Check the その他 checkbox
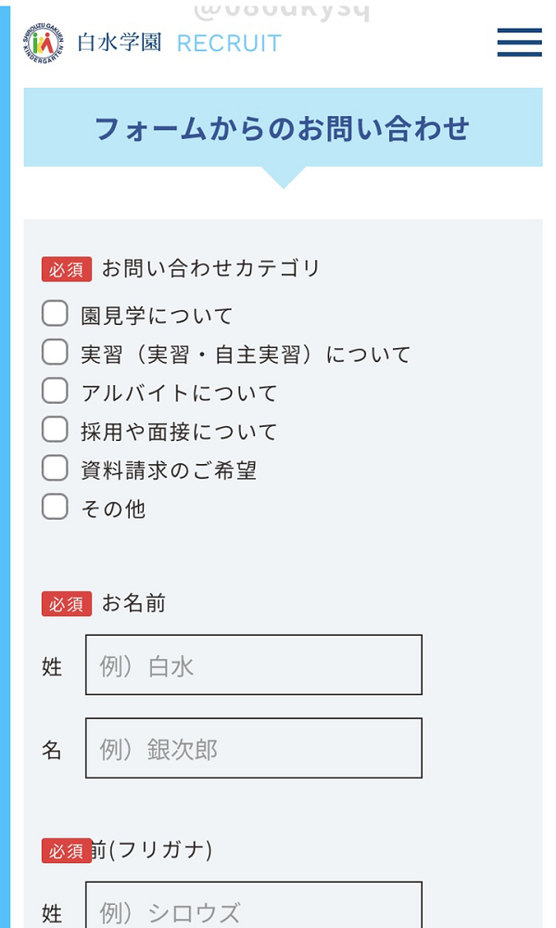This screenshot has height=928, width=556. 55,507
